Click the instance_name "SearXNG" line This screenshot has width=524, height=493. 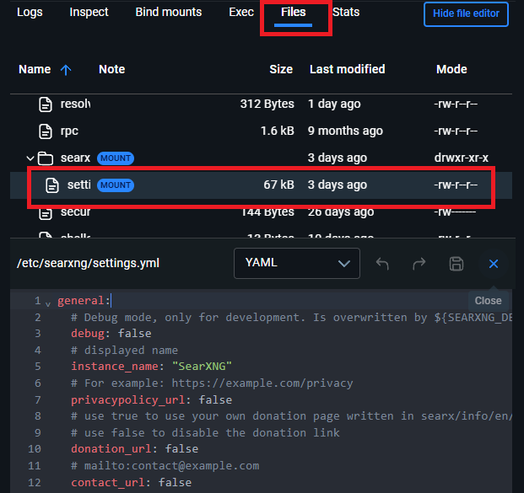pos(151,367)
